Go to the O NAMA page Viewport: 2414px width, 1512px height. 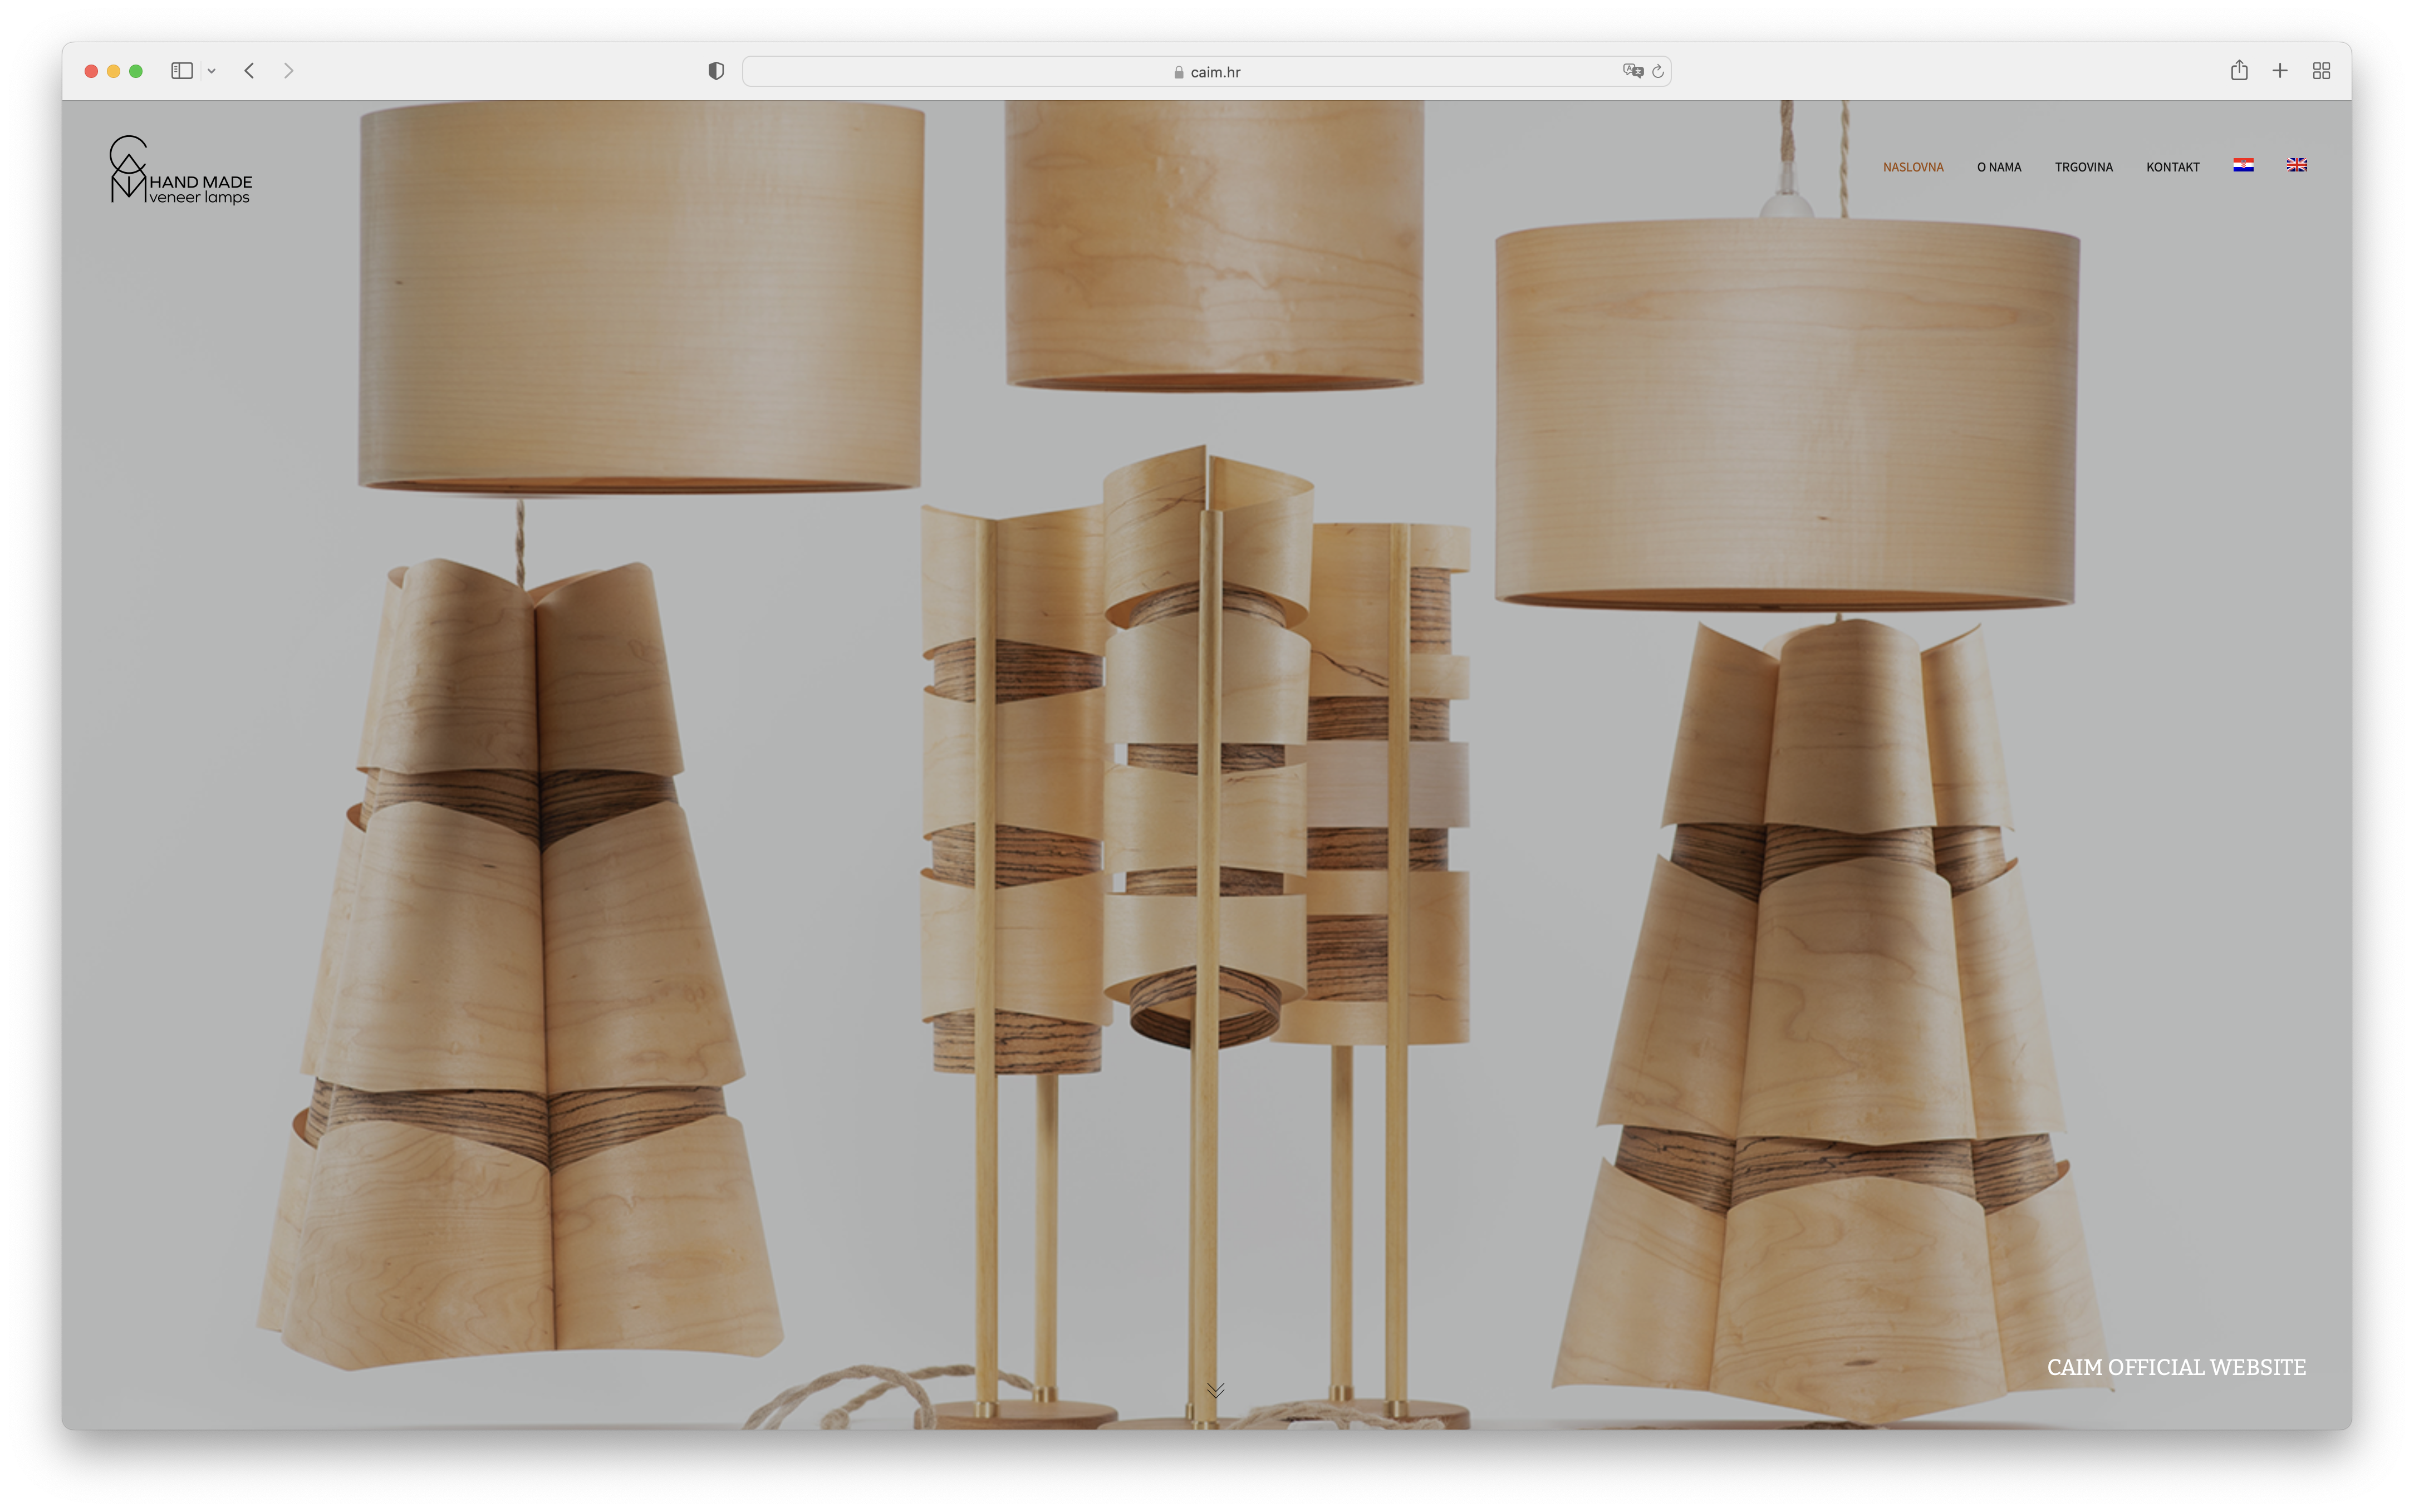(x=1999, y=167)
